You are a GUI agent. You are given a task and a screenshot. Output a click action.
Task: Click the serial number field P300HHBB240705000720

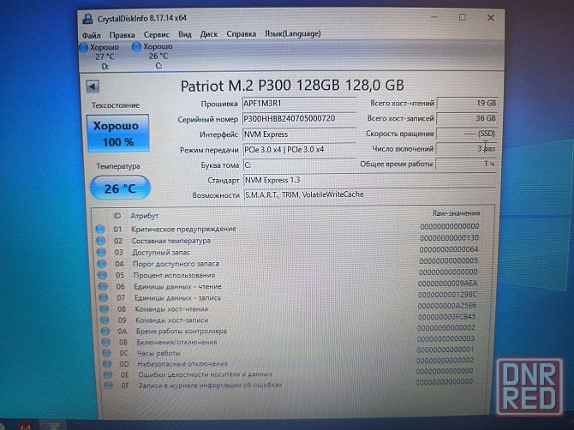[x=299, y=118]
